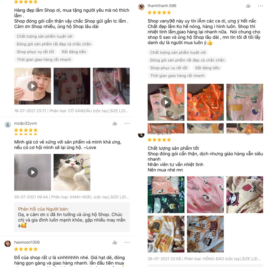267x267 pixels.
Task: Open more options for thanhthanh.596's review
Action: pyautogui.click(x=260, y=6)
